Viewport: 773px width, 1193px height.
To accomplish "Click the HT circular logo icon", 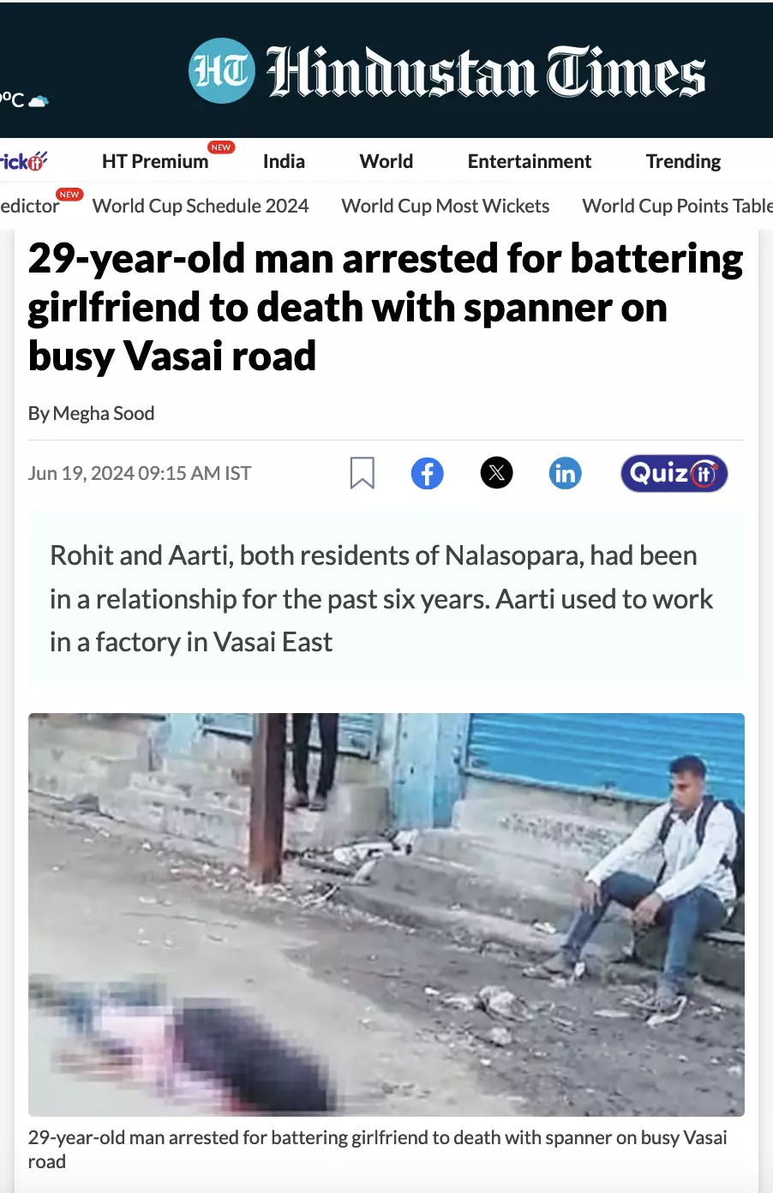I will coord(222,71).
